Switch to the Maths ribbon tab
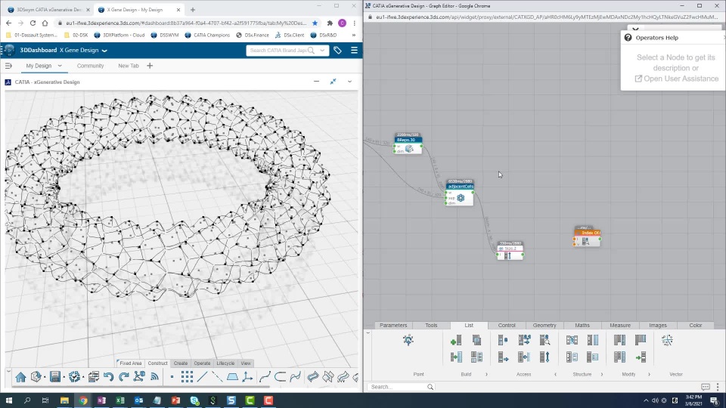This screenshot has height=408, width=726. point(582,325)
